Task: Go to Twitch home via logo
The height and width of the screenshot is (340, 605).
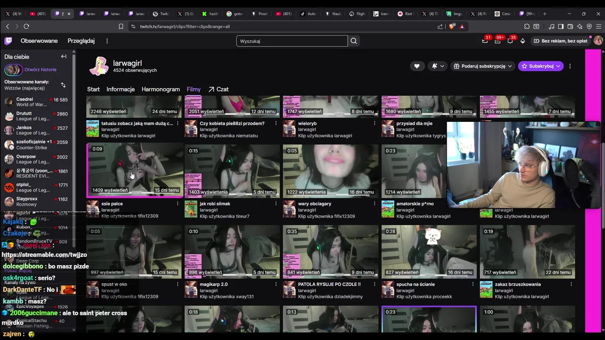Action: [x=9, y=41]
